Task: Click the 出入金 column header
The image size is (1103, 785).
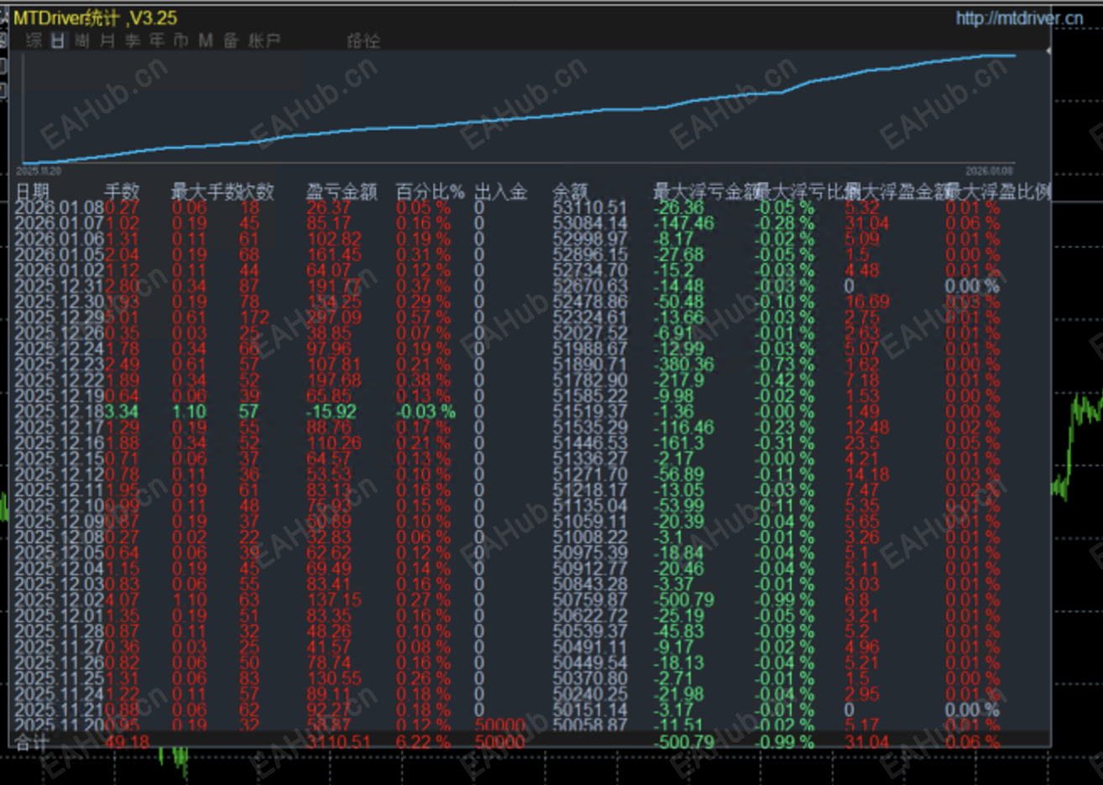Action: point(500,192)
